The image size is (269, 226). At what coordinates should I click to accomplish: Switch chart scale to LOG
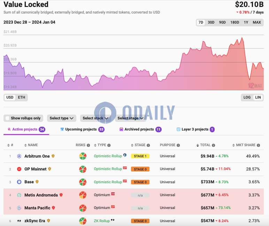click(x=247, y=97)
